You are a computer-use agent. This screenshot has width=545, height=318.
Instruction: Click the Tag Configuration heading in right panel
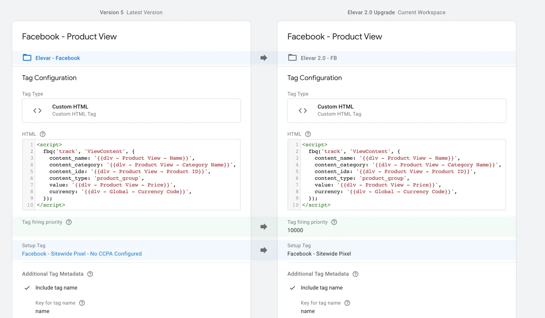tap(315, 78)
